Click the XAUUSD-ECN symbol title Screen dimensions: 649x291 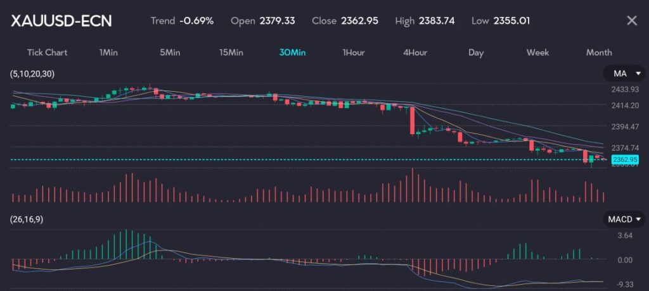pyautogui.click(x=61, y=21)
